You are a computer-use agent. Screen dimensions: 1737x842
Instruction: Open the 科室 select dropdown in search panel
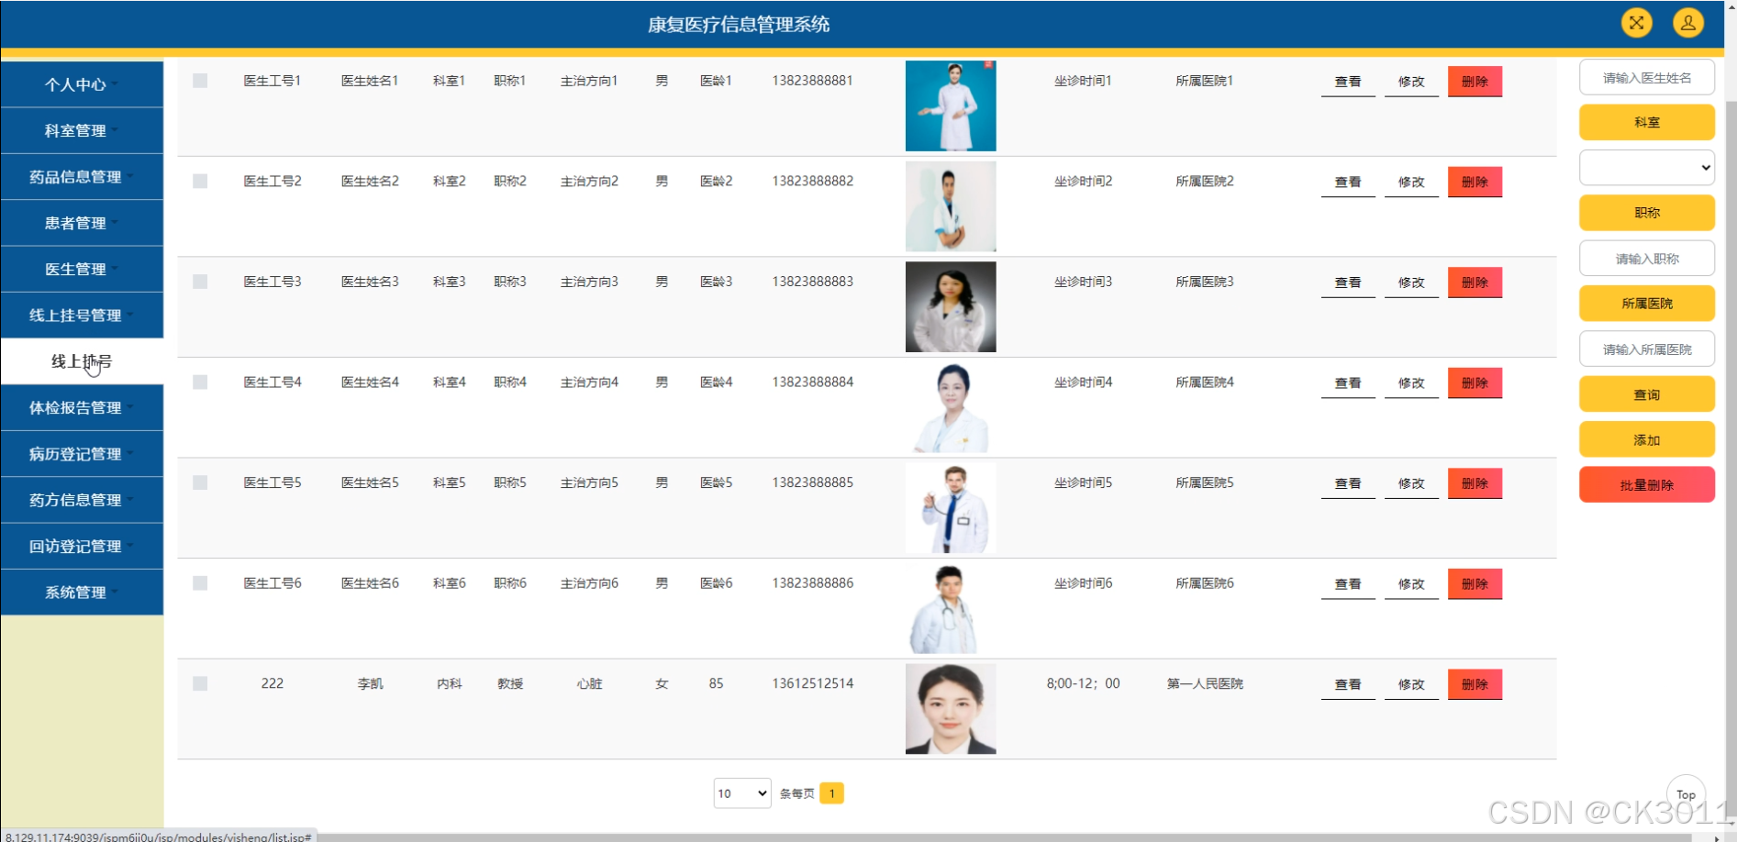(1647, 167)
